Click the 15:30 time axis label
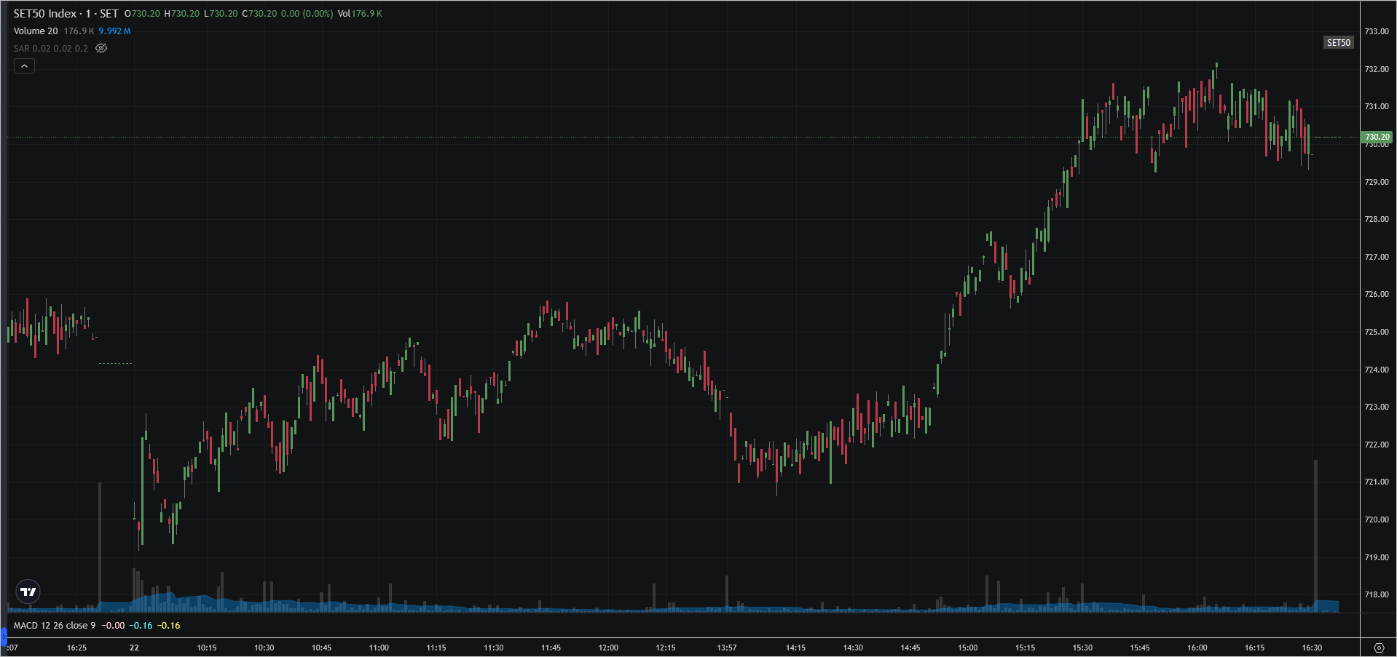 (x=1082, y=648)
